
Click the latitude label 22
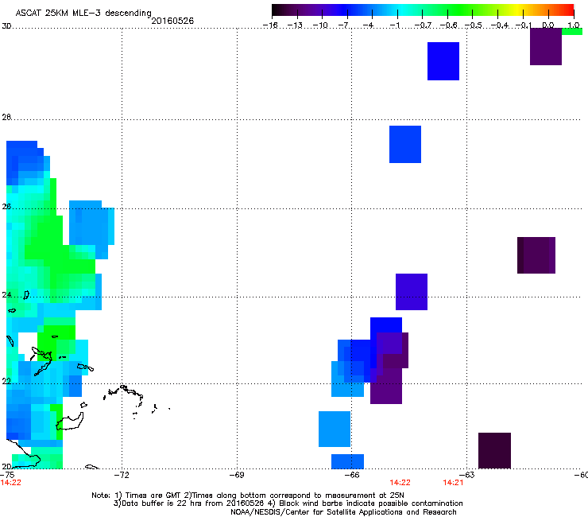pos(6,382)
